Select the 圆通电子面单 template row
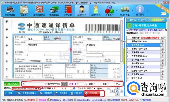Screen dimensions: 170x102 [143, 71]
